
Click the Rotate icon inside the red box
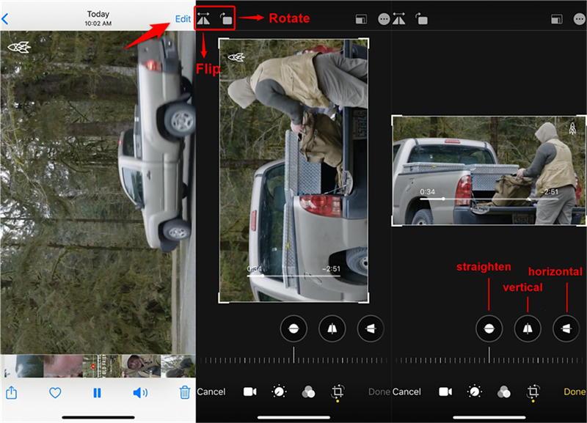point(225,19)
